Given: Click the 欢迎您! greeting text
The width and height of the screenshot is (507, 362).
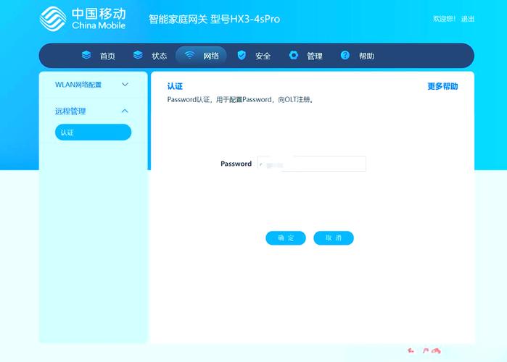Looking at the screenshot, I should [445, 19].
